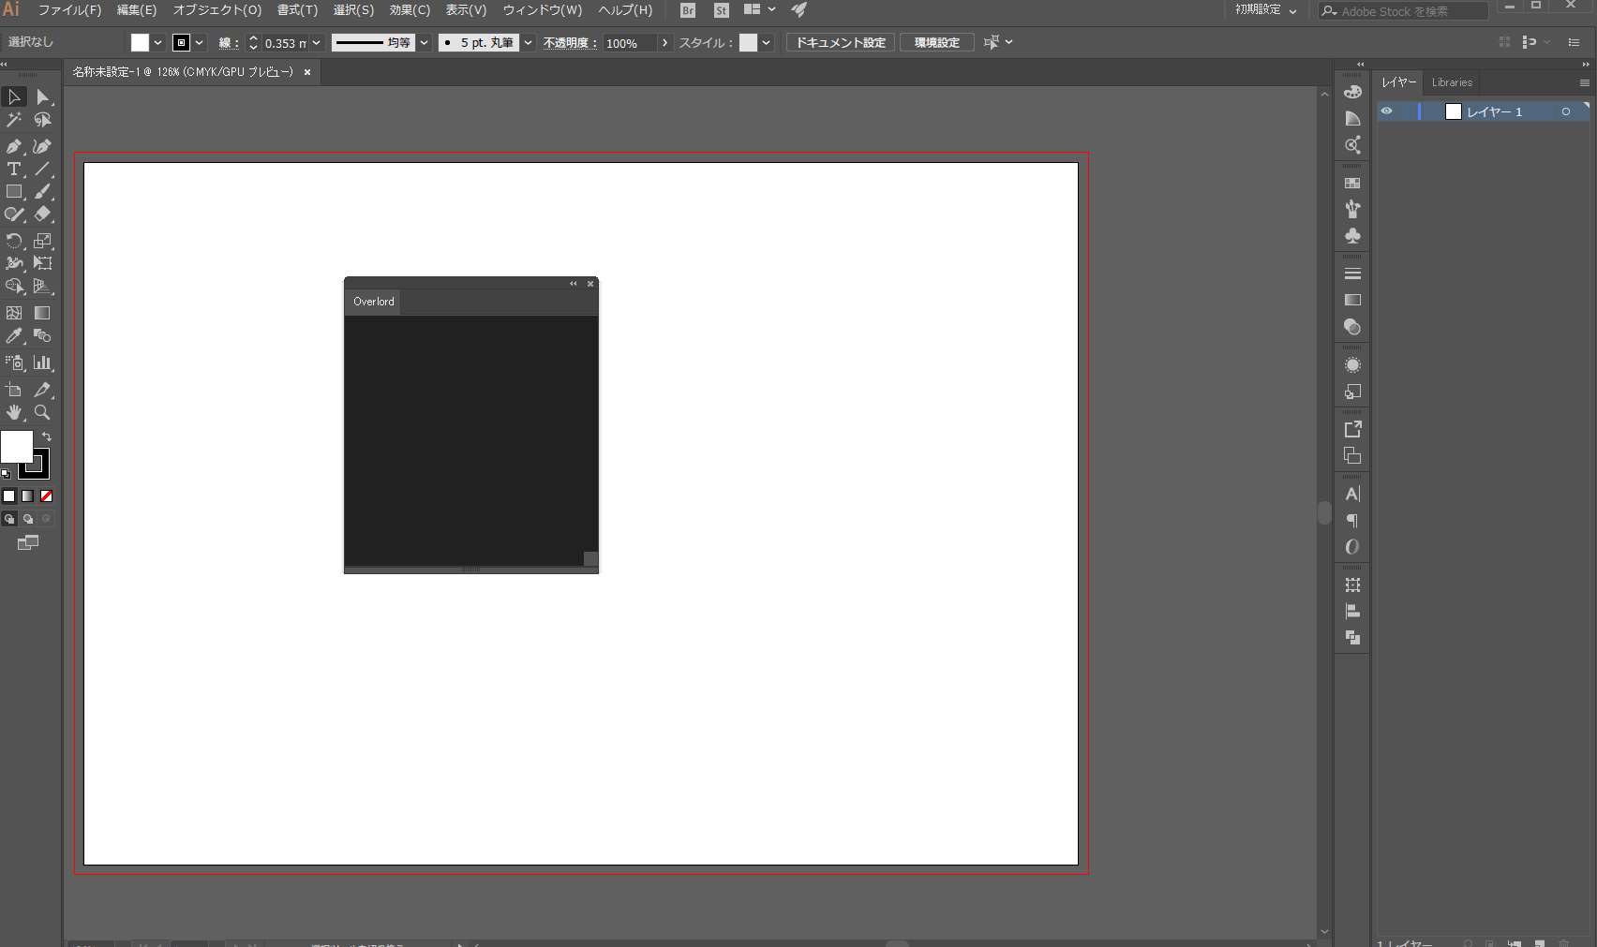Open the 初期設定 workspace dropdown
Viewport: 1597px width, 947px height.
1265,10
